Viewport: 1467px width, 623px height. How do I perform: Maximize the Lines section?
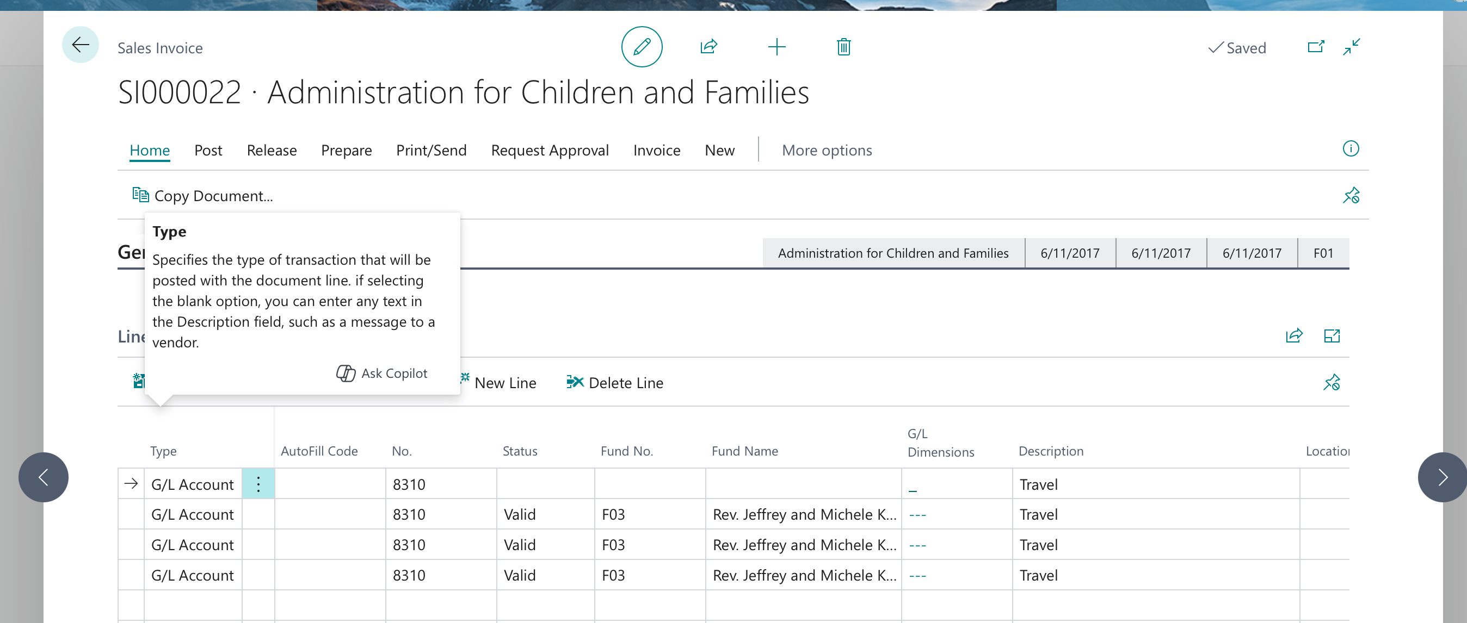tap(1332, 337)
